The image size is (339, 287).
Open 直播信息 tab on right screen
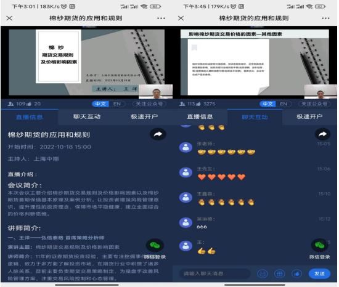(200, 117)
